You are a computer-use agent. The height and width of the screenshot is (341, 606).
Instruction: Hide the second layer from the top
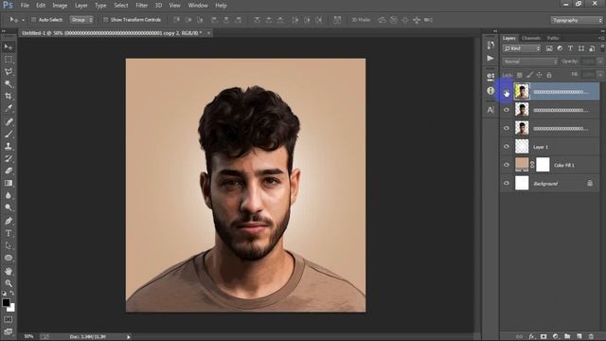507,110
